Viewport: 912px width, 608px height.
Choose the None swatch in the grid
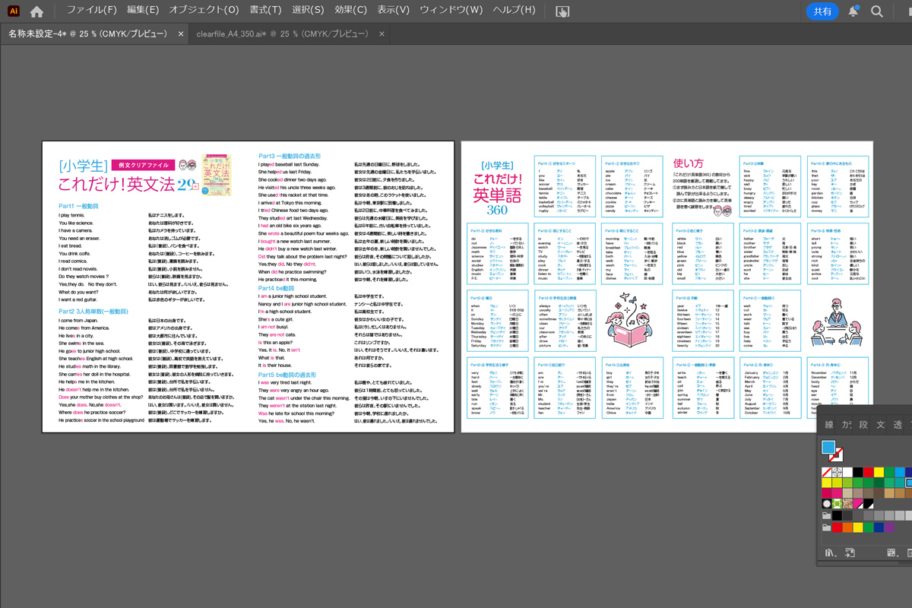pyautogui.click(x=826, y=472)
